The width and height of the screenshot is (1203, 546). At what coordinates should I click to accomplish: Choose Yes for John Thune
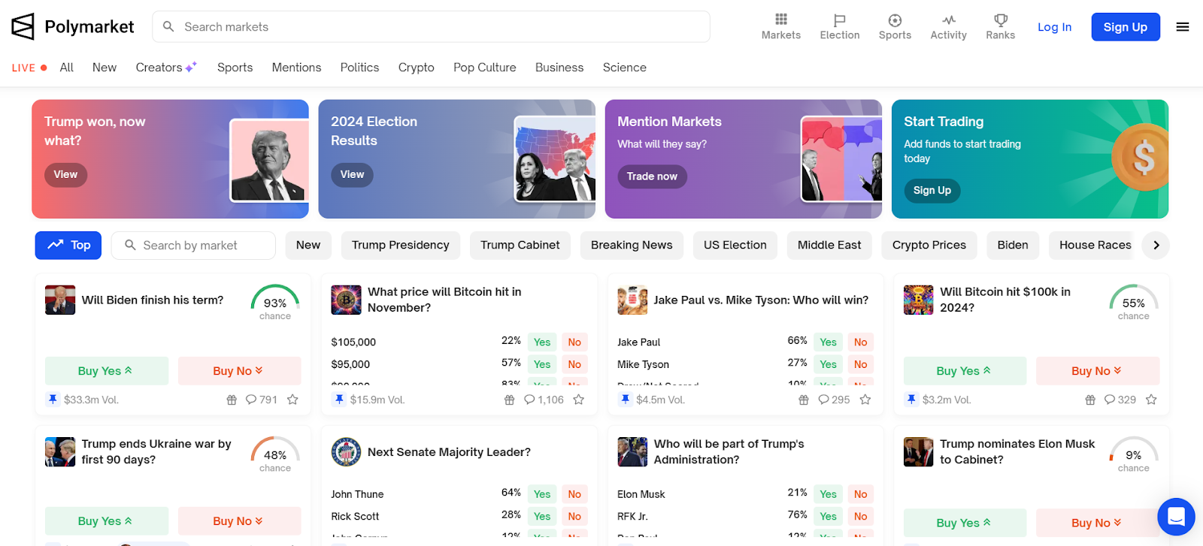542,494
